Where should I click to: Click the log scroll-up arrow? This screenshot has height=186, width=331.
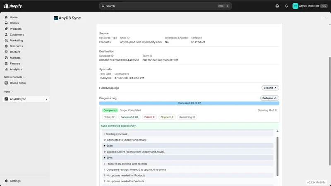pyautogui.click(x=277, y=131)
